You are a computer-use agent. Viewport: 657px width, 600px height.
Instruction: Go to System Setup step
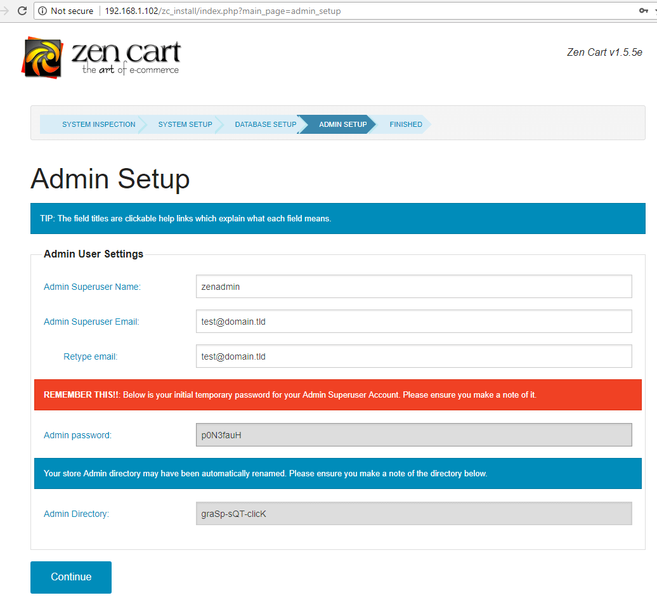point(185,124)
